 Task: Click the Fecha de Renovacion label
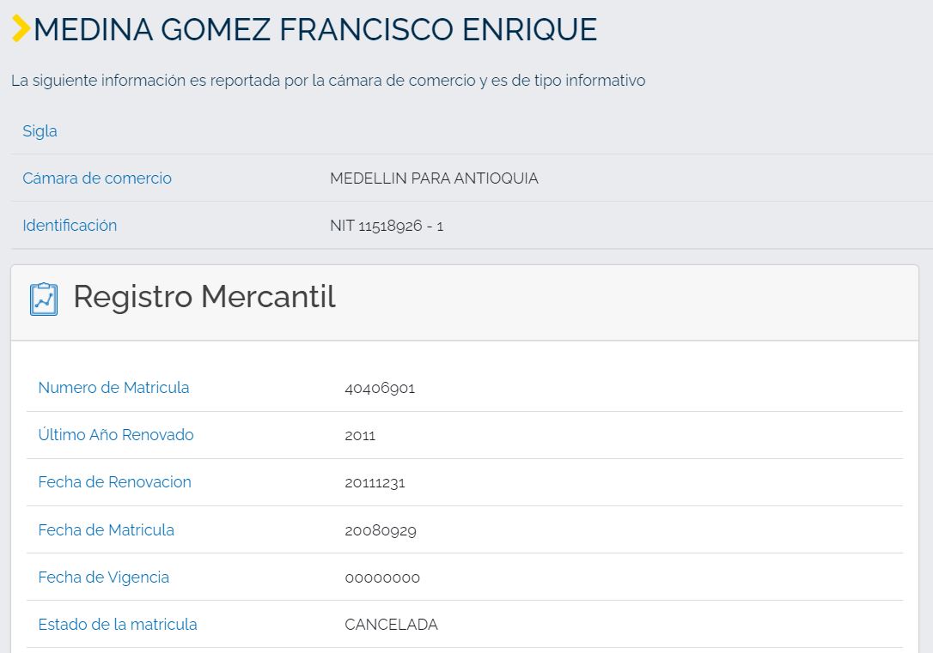coord(114,482)
